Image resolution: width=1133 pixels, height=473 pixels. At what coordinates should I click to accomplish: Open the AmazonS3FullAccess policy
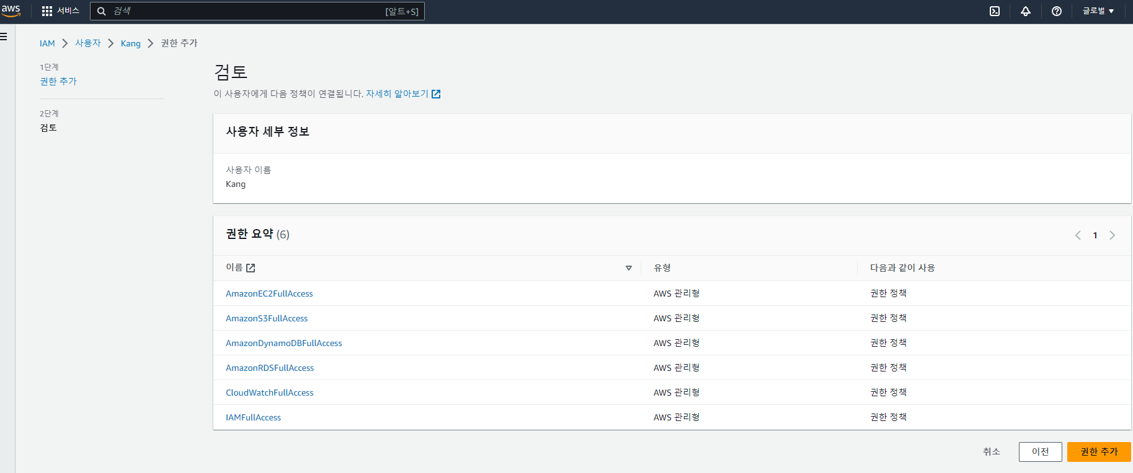point(267,318)
